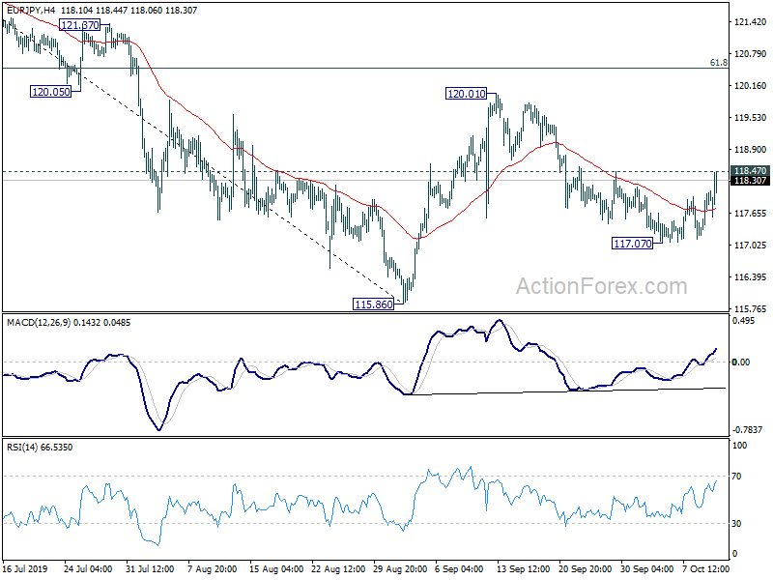773x580 pixels.
Task: Click the 6 Sep 04:00 time label
Action: (x=459, y=568)
